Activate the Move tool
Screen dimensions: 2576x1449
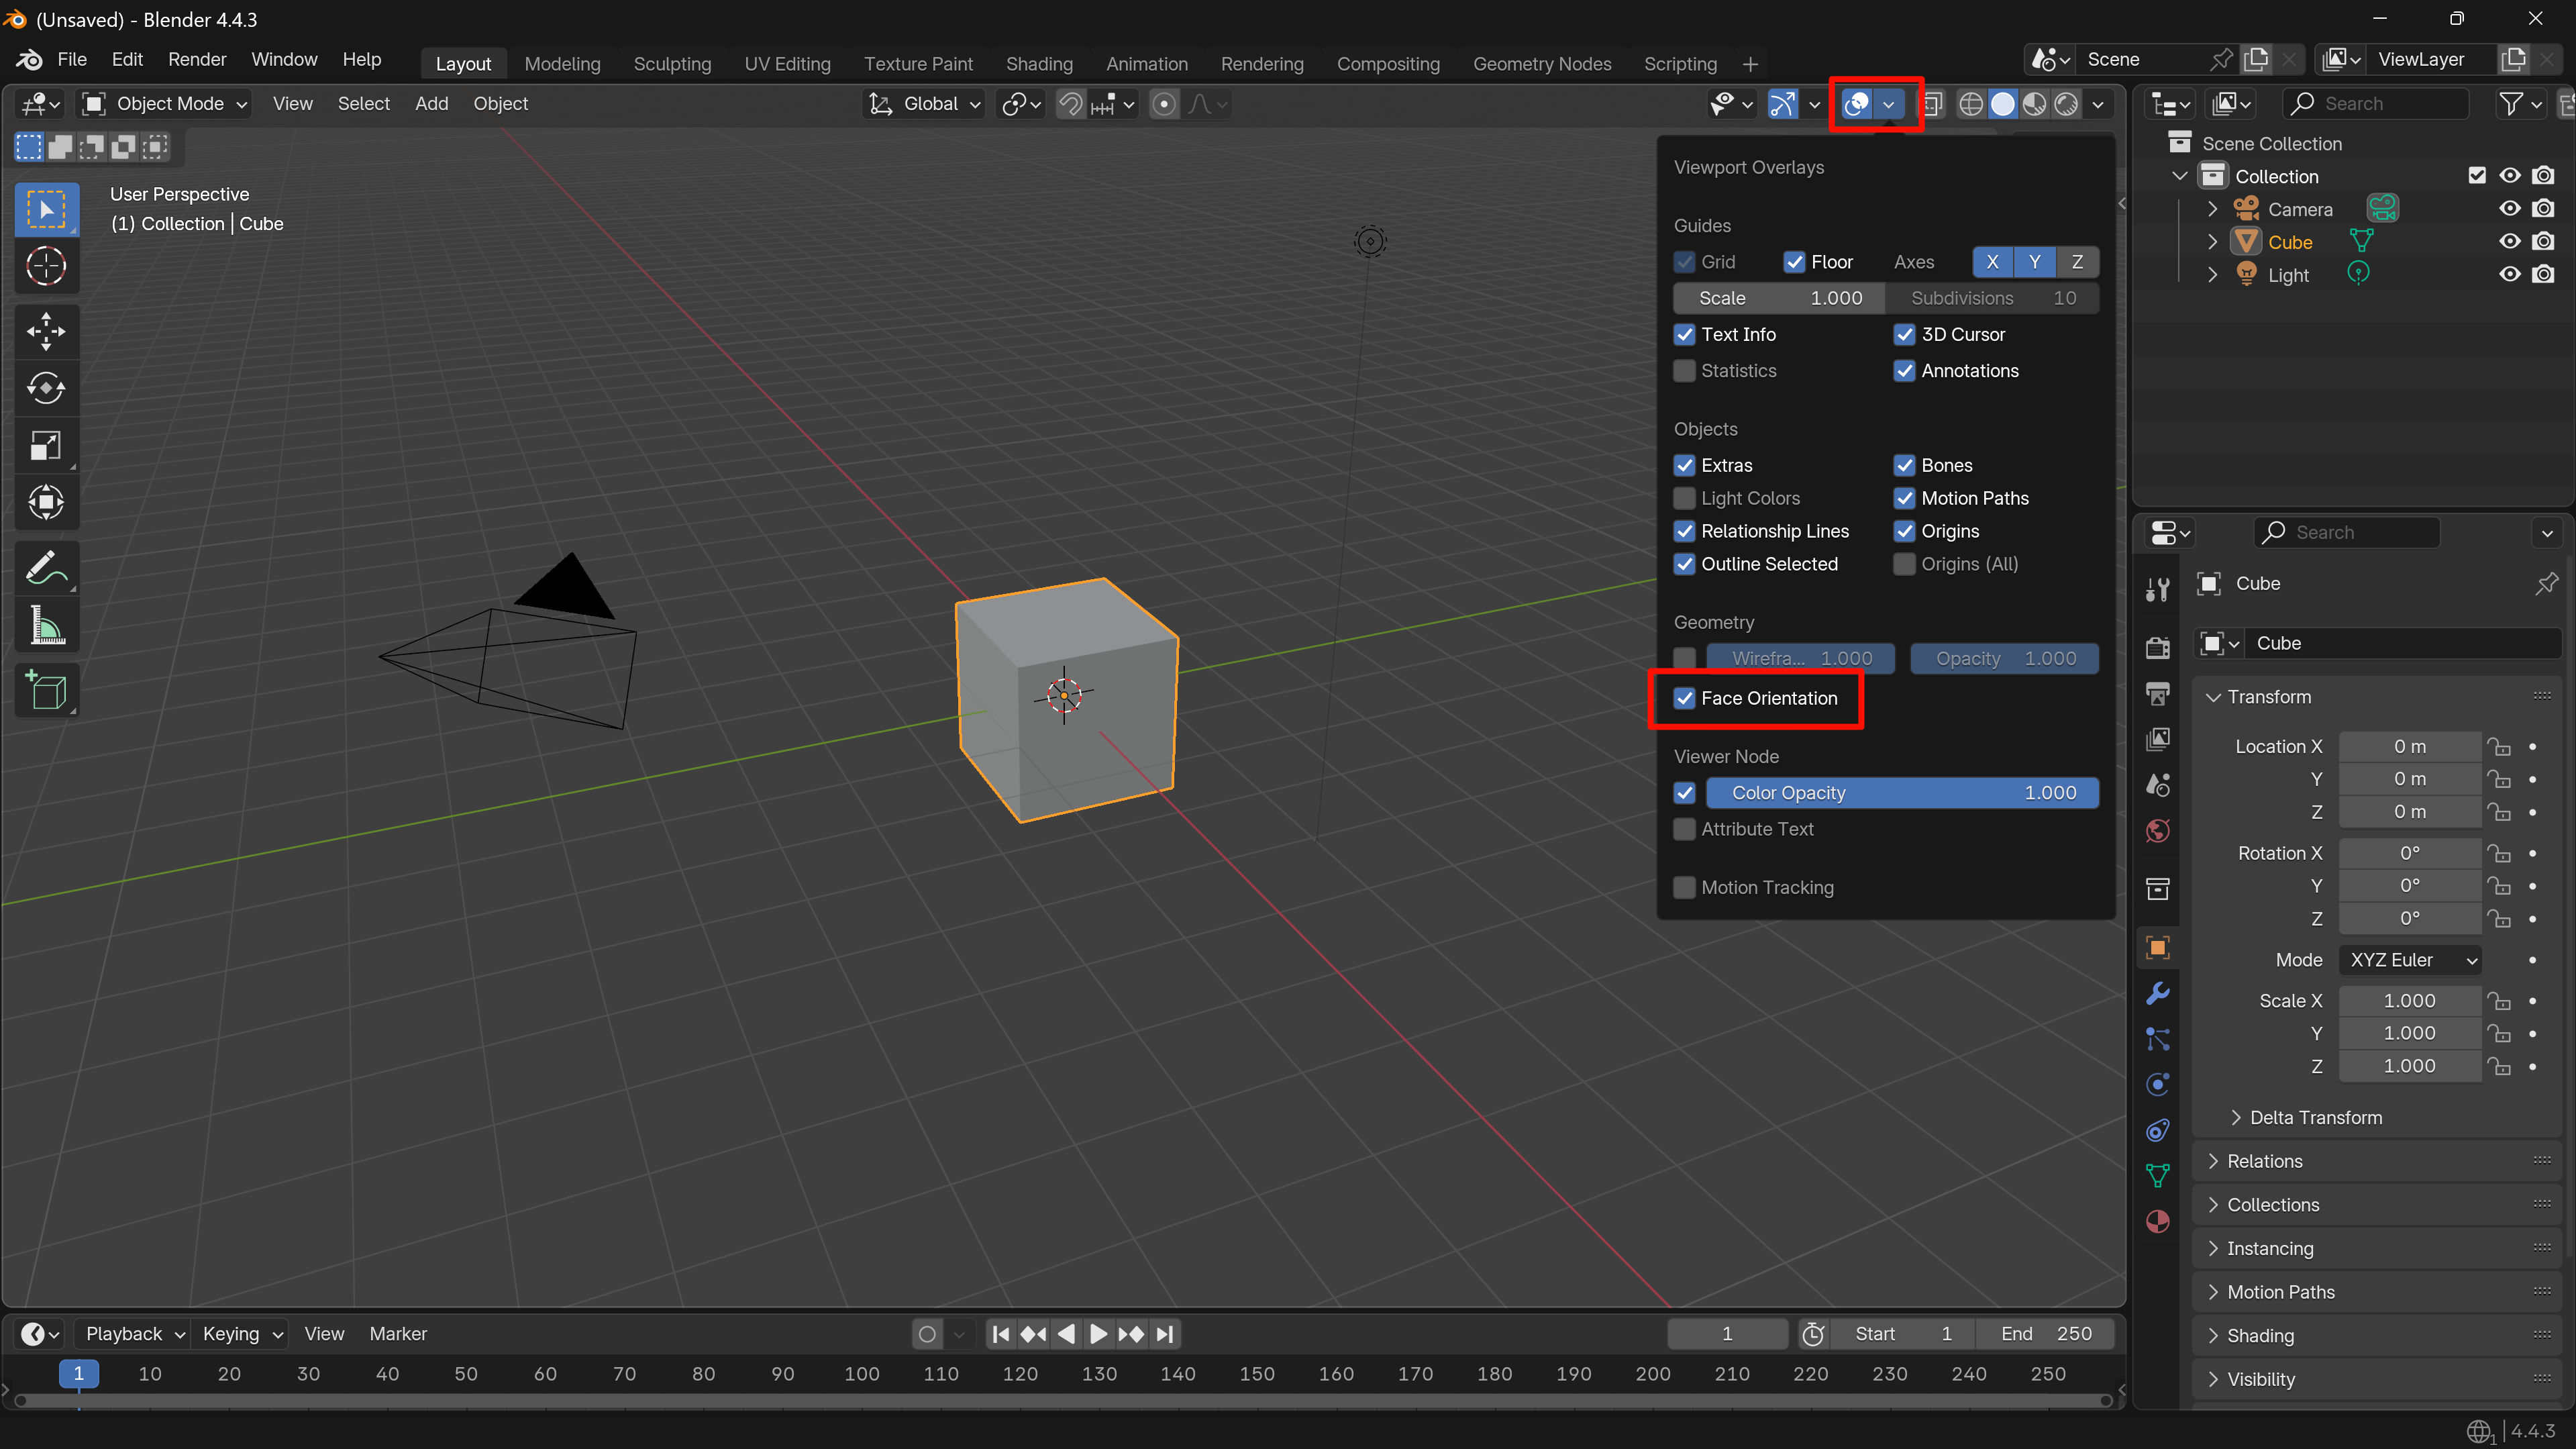[46, 331]
